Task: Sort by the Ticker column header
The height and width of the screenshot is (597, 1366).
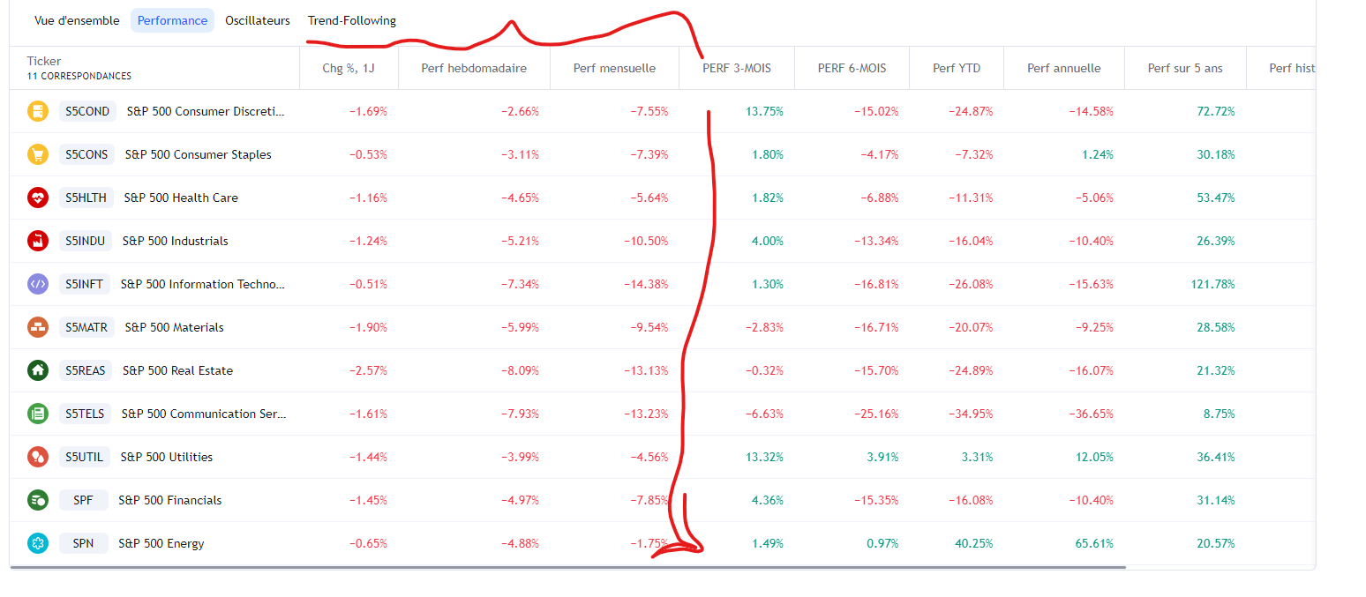Action: point(44,61)
